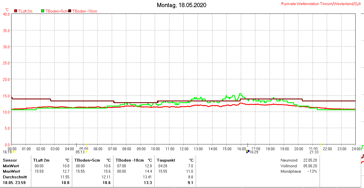Screen dimensions: 364x188
Task: Click the Durchschnitt row label
Action: coord(15,177)
